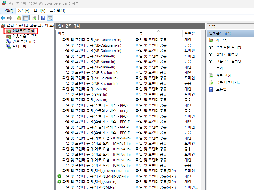Click the funnel icon beside 그룹으로 필터링
The width and height of the screenshot is (254, 190).
coord(211,61)
